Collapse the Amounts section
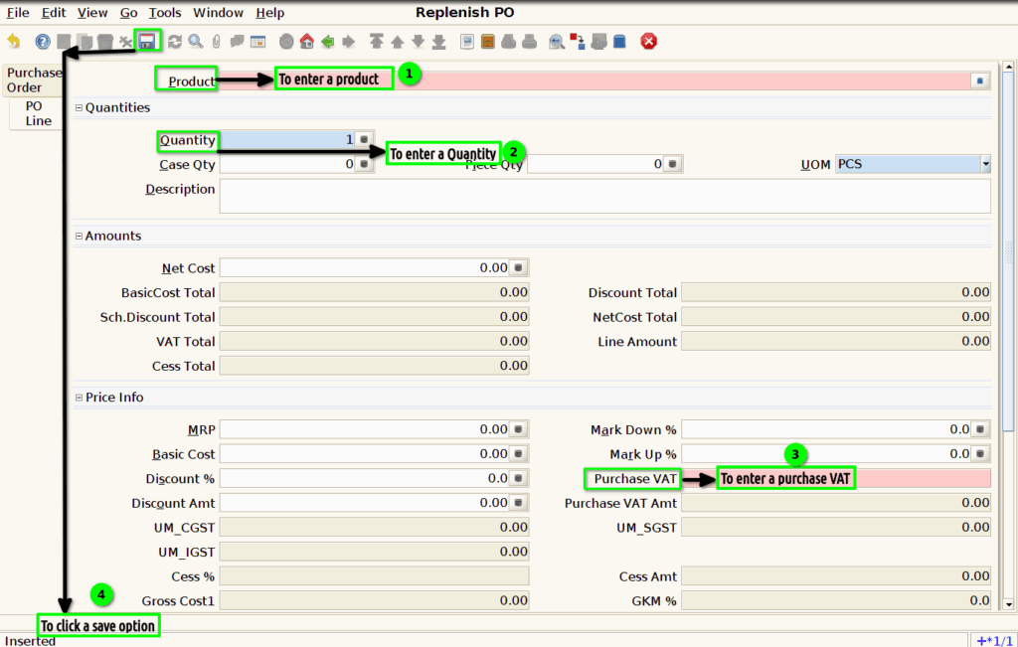Screen dimensions: 1018x647 (x=80, y=237)
